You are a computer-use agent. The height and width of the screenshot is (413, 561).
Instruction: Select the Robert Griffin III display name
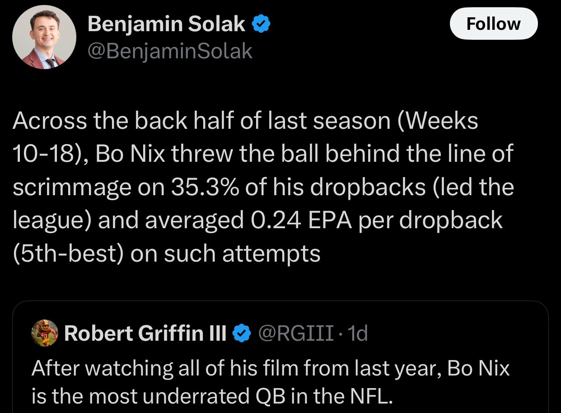[145, 334]
